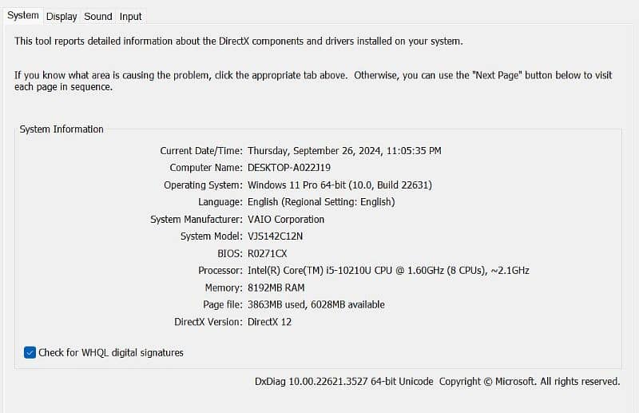Click the 8192MB RAM memory value
The height and width of the screenshot is (413, 639).
[276, 288]
